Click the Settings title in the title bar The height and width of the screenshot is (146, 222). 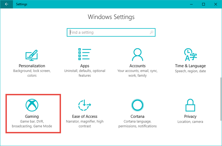click(22, 4)
